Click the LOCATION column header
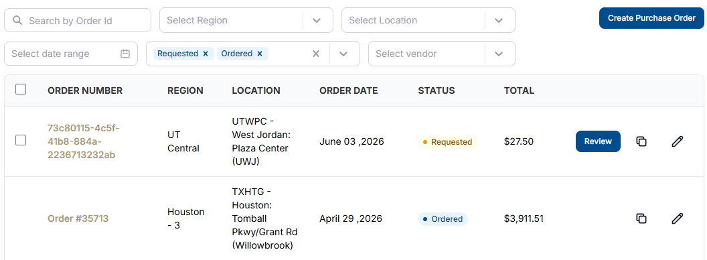The width and height of the screenshot is (707, 260). pyautogui.click(x=256, y=90)
